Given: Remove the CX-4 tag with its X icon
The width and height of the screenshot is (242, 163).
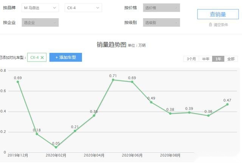Looking at the screenshot, I should [42, 57].
